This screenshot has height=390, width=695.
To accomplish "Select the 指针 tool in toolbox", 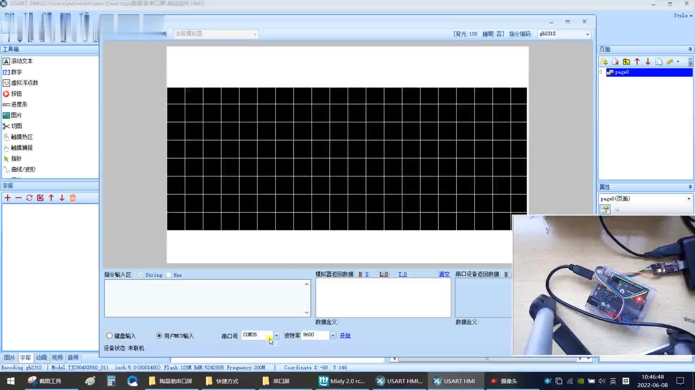I will click(x=16, y=158).
